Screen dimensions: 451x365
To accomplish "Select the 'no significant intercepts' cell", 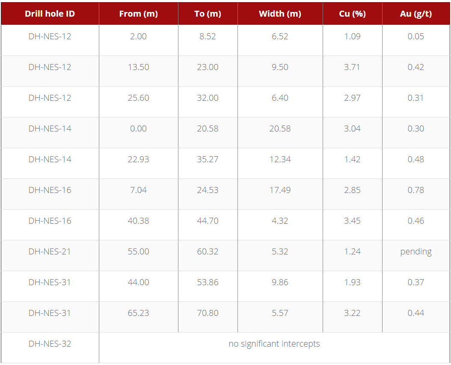I will (x=274, y=344).
